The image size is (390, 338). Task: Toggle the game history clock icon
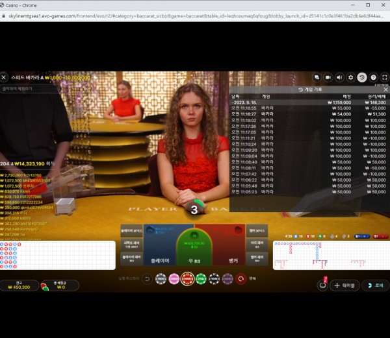coord(362,77)
